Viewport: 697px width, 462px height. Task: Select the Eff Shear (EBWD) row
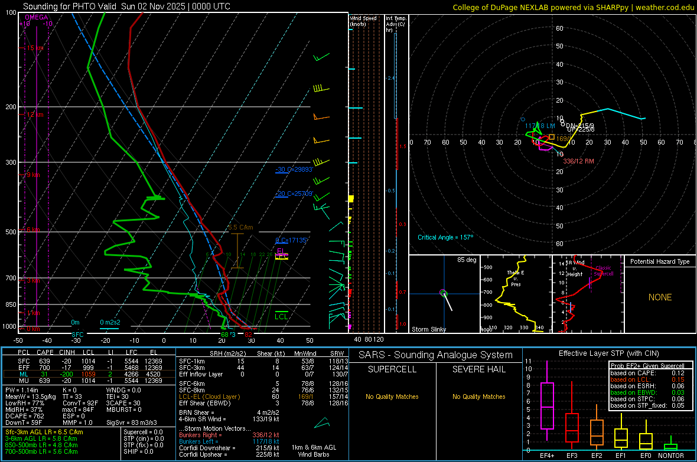[x=262, y=404]
